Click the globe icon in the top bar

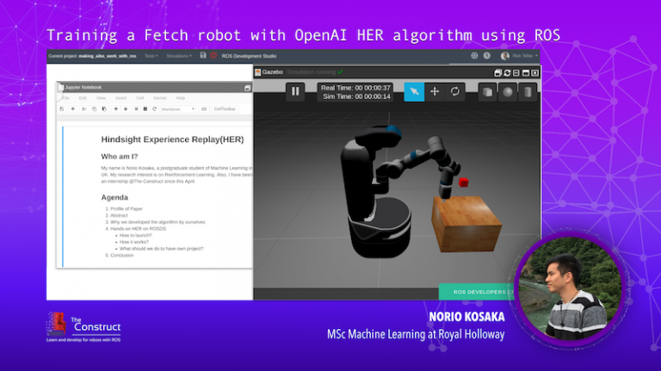[474, 55]
